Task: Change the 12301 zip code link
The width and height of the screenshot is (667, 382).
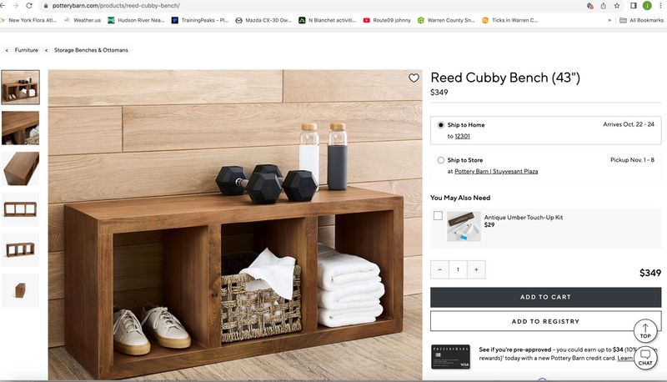Action: [x=462, y=136]
